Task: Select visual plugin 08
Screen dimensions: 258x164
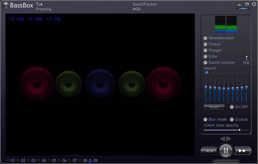Action: point(80,160)
